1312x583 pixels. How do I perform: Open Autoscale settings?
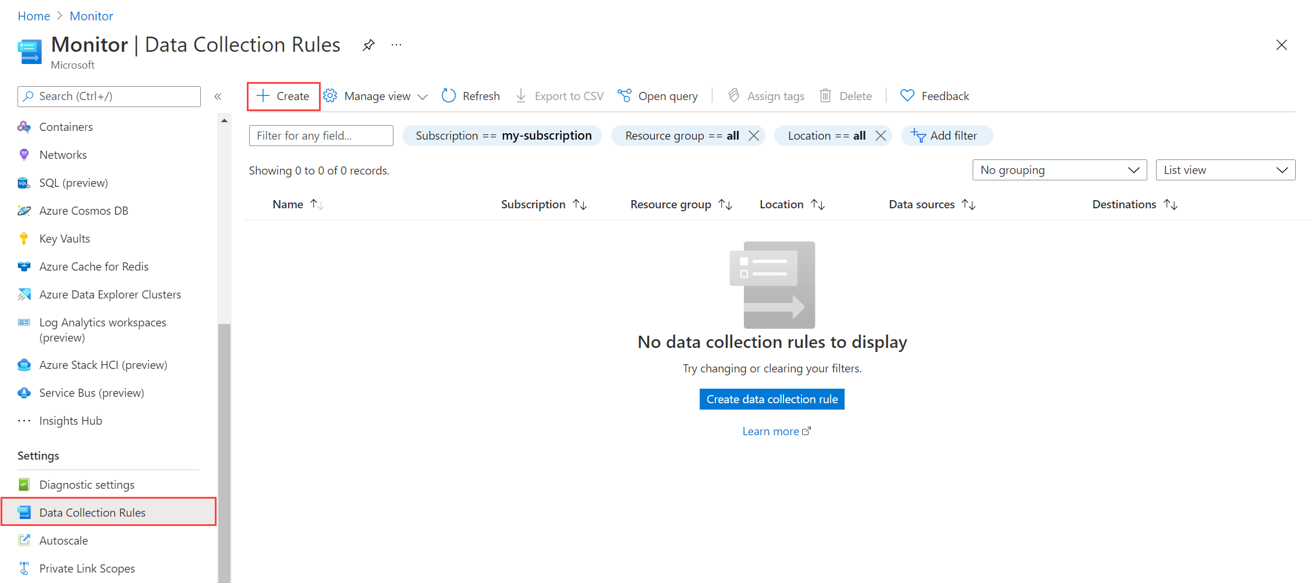click(63, 541)
